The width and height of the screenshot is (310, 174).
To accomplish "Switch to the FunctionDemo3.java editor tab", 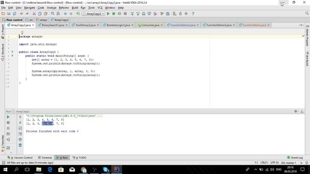I will (219, 25).
